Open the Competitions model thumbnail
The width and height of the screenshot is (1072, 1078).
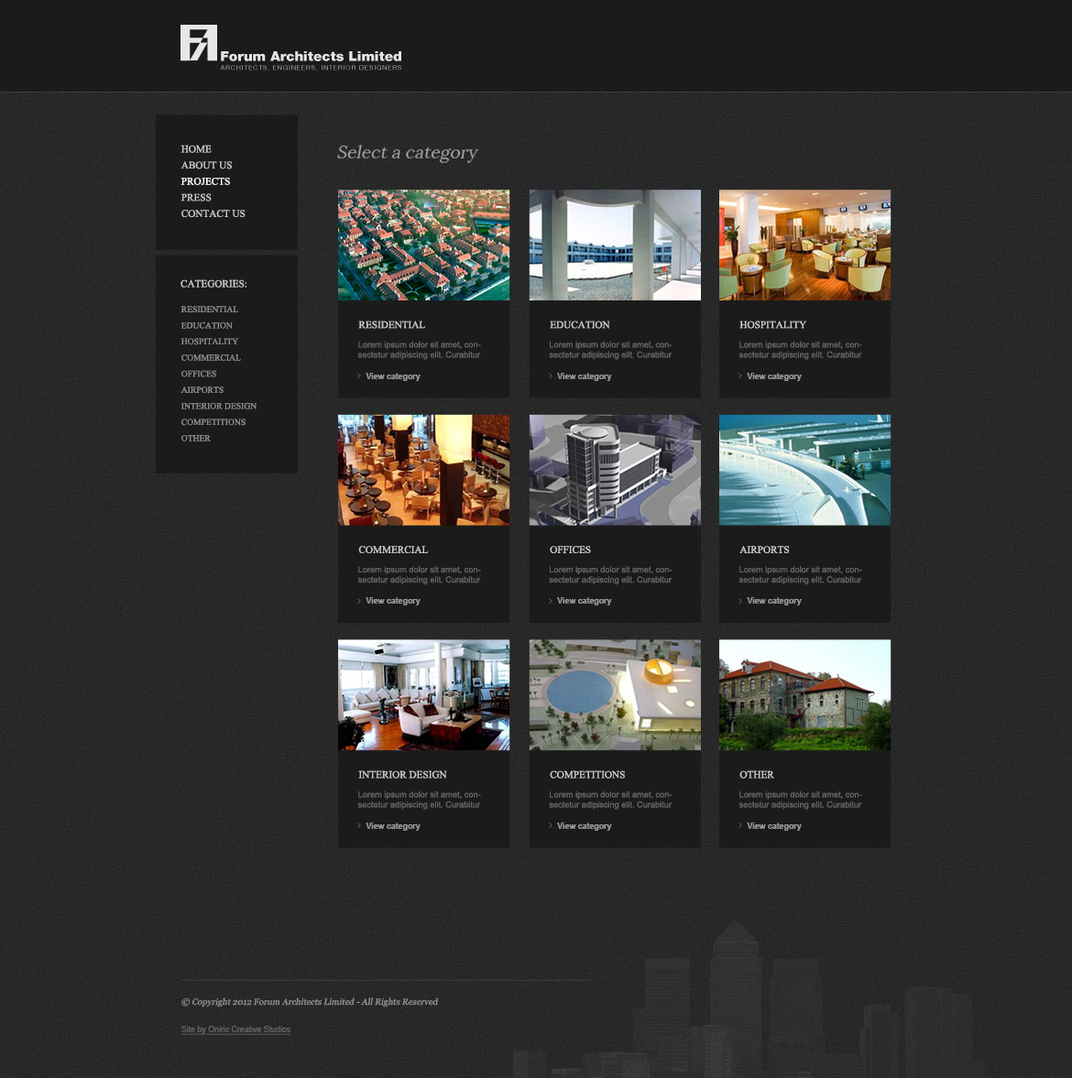point(615,694)
